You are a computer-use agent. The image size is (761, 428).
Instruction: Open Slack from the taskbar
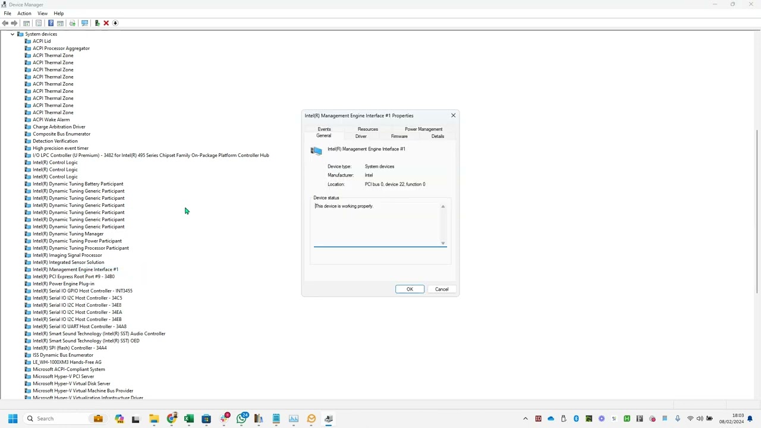pos(224,418)
